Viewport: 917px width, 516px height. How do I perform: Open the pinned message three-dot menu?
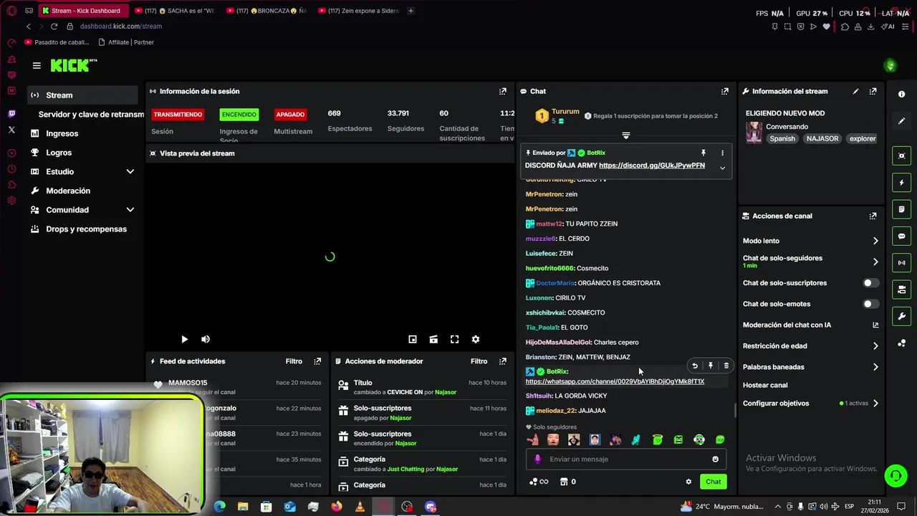tap(722, 153)
